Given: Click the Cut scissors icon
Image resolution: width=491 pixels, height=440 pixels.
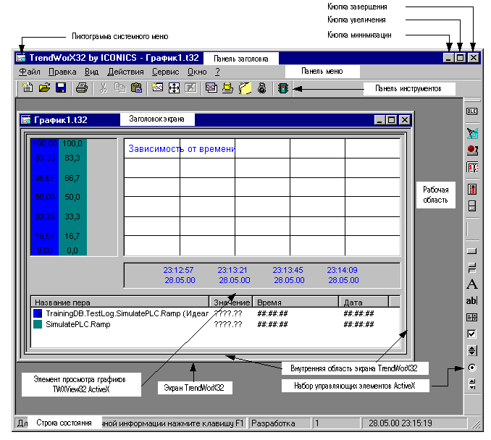Looking at the screenshot, I should tap(103, 88).
